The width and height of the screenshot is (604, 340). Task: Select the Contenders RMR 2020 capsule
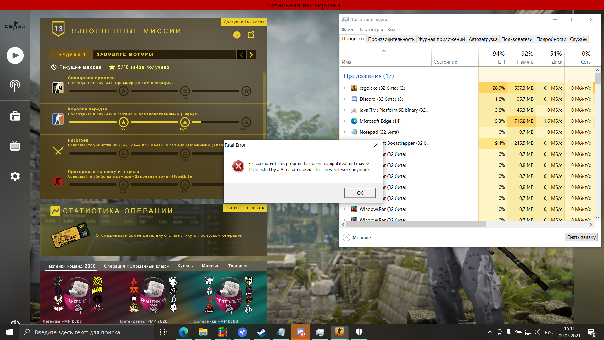[x=229, y=295]
